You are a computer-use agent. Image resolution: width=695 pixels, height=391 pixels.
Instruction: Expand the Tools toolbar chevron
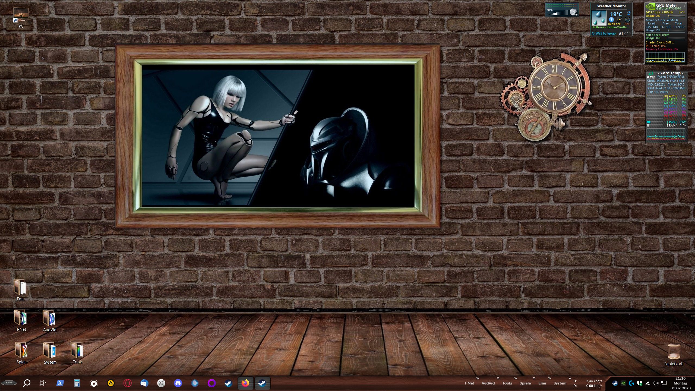click(x=515, y=378)
